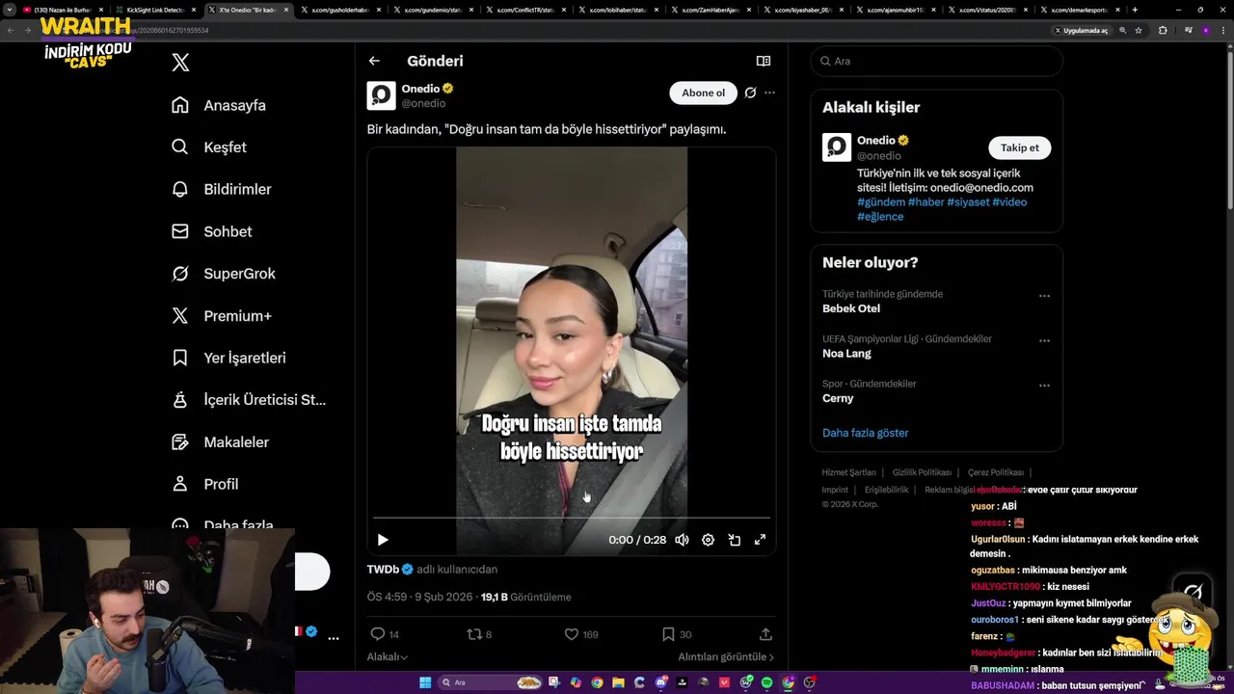Open SuperGrok in the sidebar
Viewport: 1234px width, 694px height.
click(223, 274)
